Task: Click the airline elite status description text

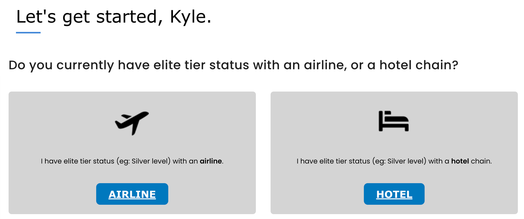Action: (x=132, y=161)
